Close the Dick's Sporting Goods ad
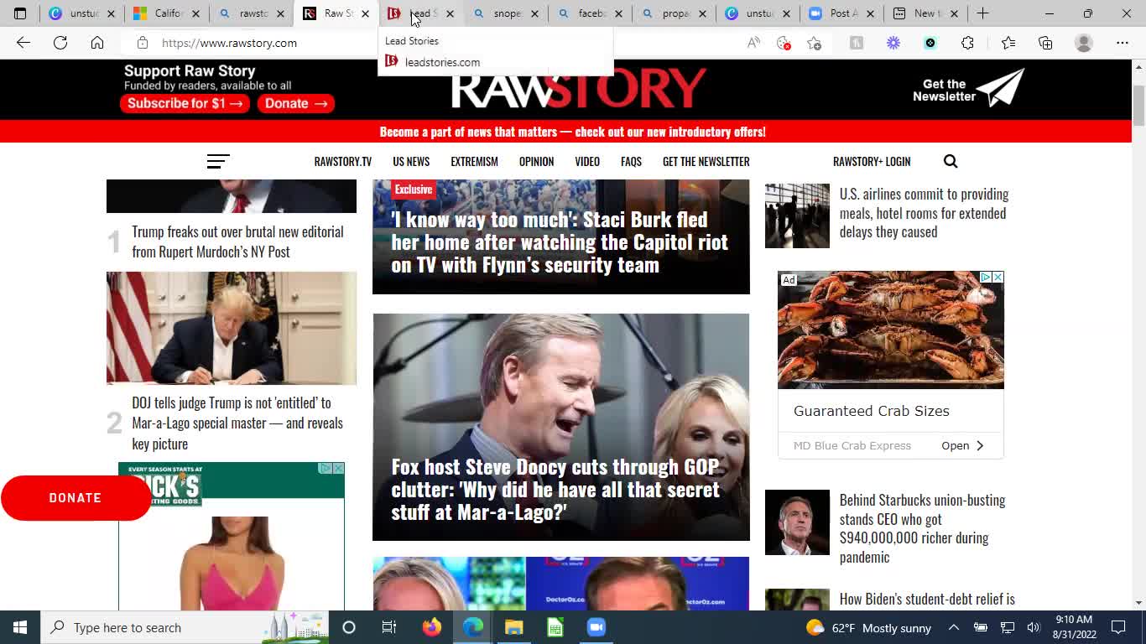The image size is (1146, 644). pyautogui.click(x=338, y=468)
